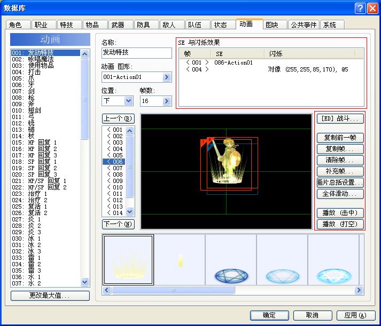Select animation 027: 炎 1

coord(45,219)
